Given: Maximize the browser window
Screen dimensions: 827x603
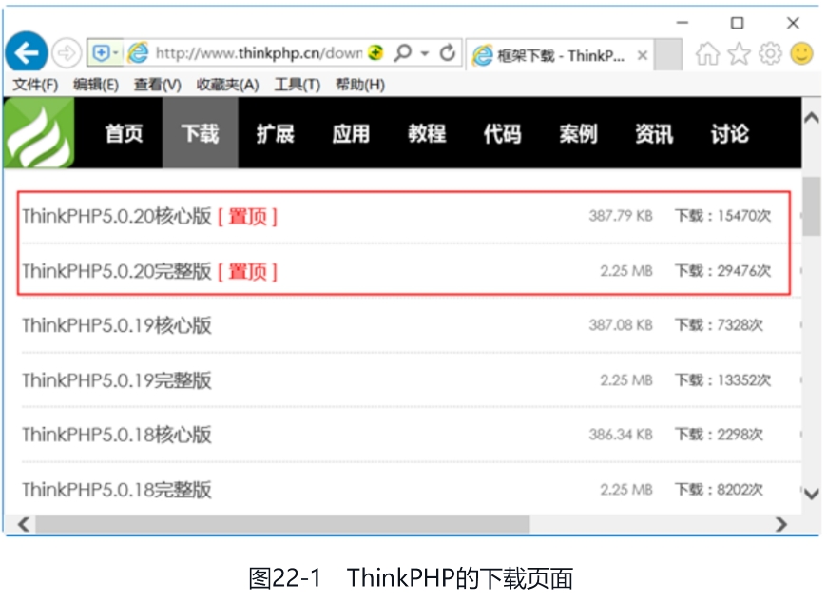Looking at the screenshot, I should (738, 23).
